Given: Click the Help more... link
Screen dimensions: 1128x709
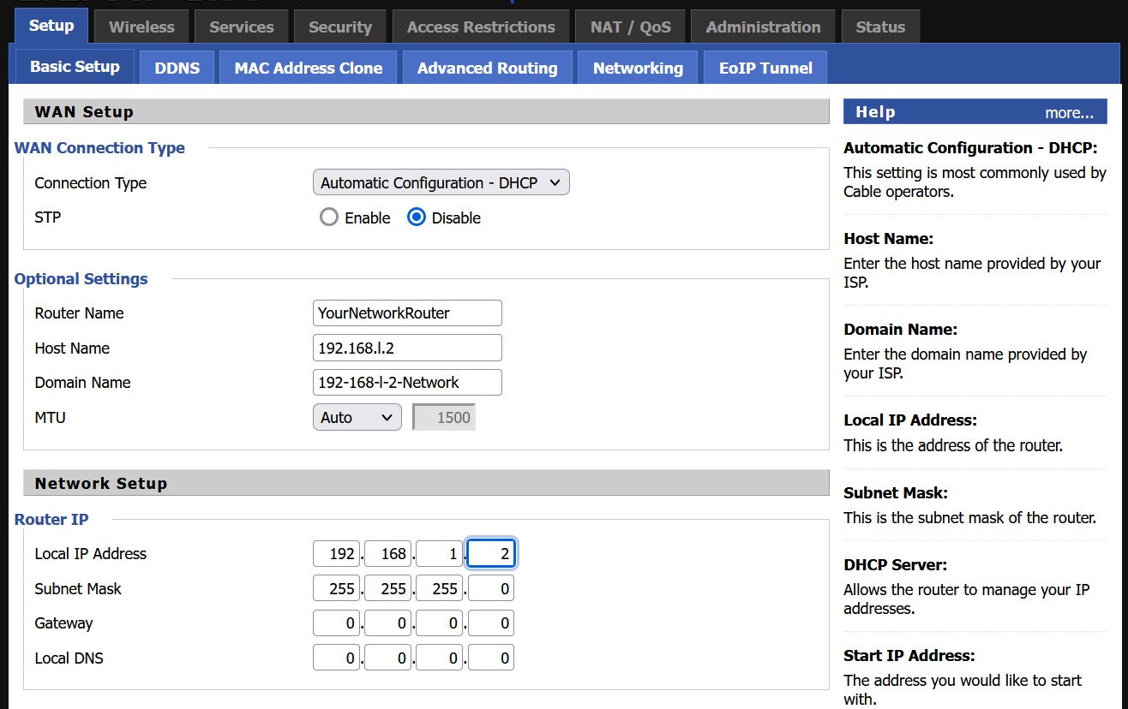Looking at the screenshot, I should click(x=1069, y=112).
